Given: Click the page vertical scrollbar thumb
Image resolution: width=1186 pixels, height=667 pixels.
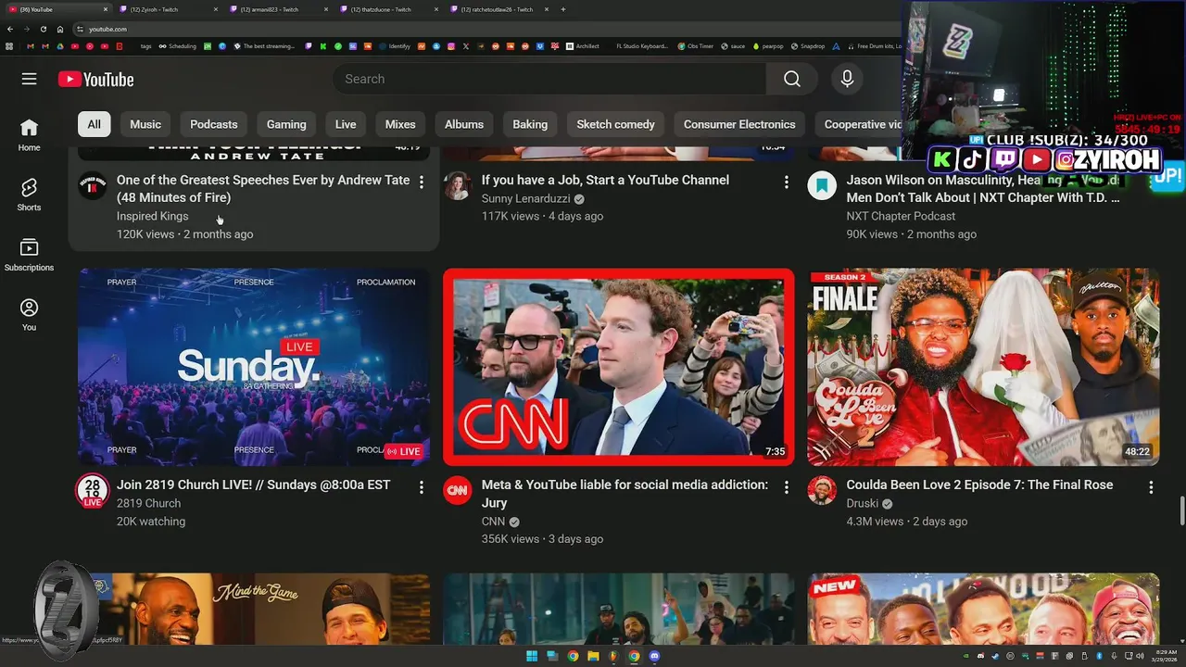Looking at the screenshot, I should [1181, 510].
